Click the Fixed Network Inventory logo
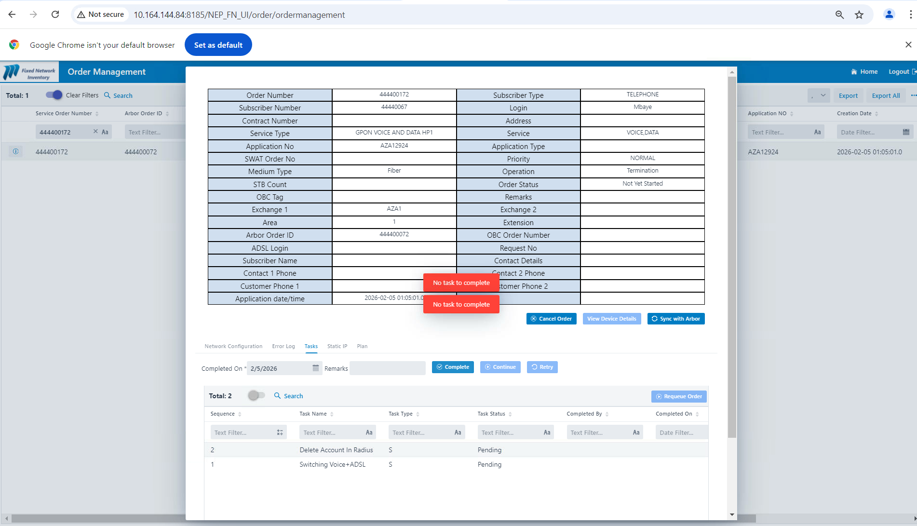The image size is (917, 526). pyautogui.click(x=30, y=72)
